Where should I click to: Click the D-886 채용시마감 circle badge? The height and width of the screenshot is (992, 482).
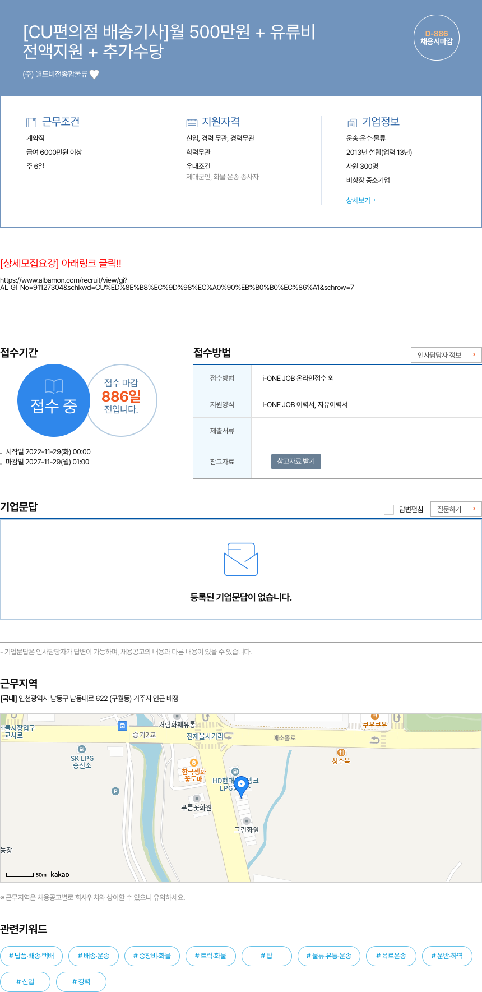tap(437, 38)
